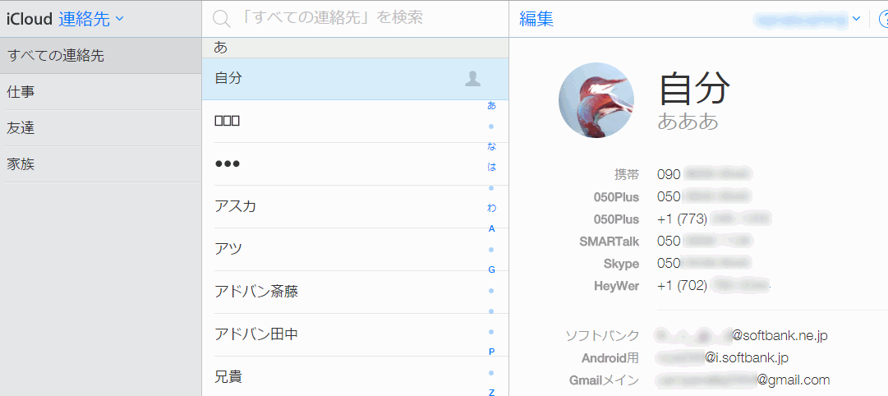Select the すべての連絡先 group
The image size is (888, 396).
[56, 56]
